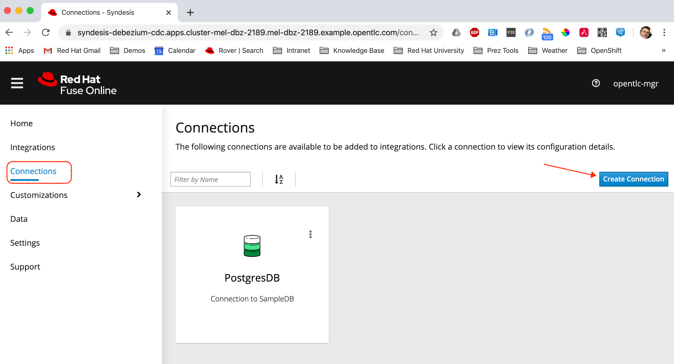674x364 pixels.
Task: Open the red Acrobat-style extension icon
Action: point(584,32)
